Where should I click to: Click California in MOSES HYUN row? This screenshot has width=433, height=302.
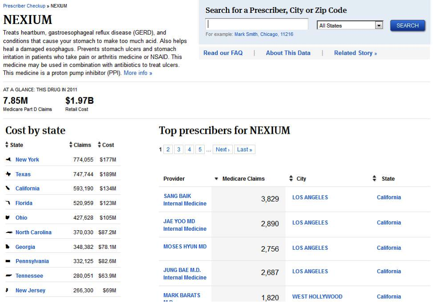(x=389, y=248)
